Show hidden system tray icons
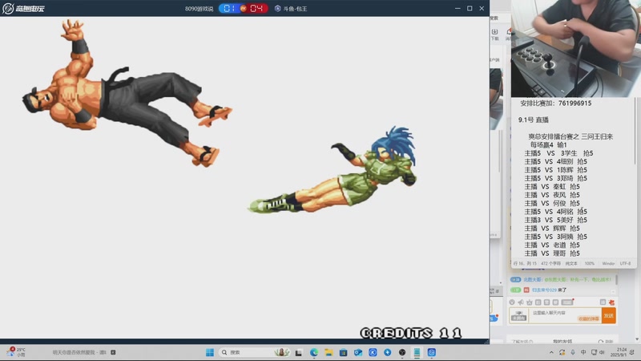The width and height of the screenshot is (641, 361). pyautogui.click(x=551, y=352)
